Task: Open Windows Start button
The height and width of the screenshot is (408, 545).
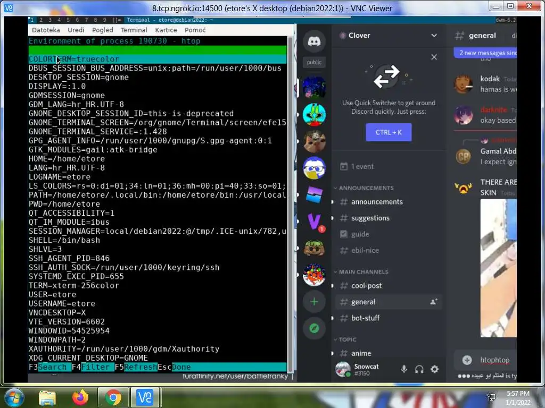Action: [x=14, y=397]
